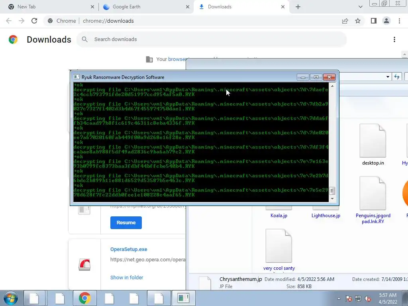Open the taskbar clock showing 5:57 AM
408x306 pixels.
(388, 298)
